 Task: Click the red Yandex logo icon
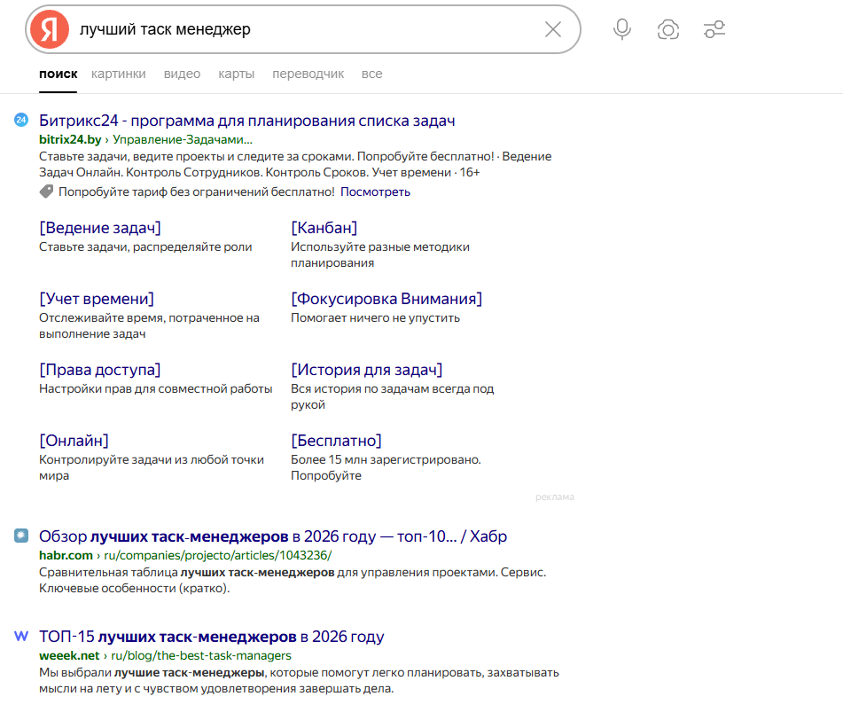50,29
